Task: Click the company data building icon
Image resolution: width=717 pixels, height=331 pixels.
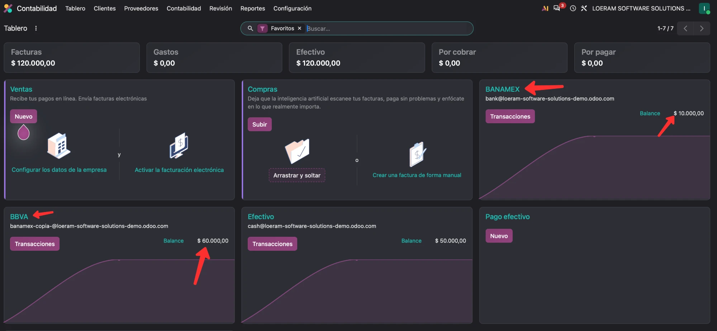Action: 59,145
